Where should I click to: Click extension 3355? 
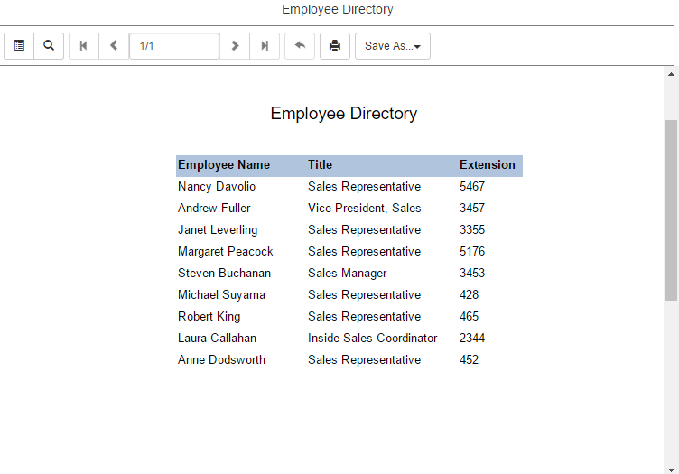pyautogui.click(x=472, y=230)
